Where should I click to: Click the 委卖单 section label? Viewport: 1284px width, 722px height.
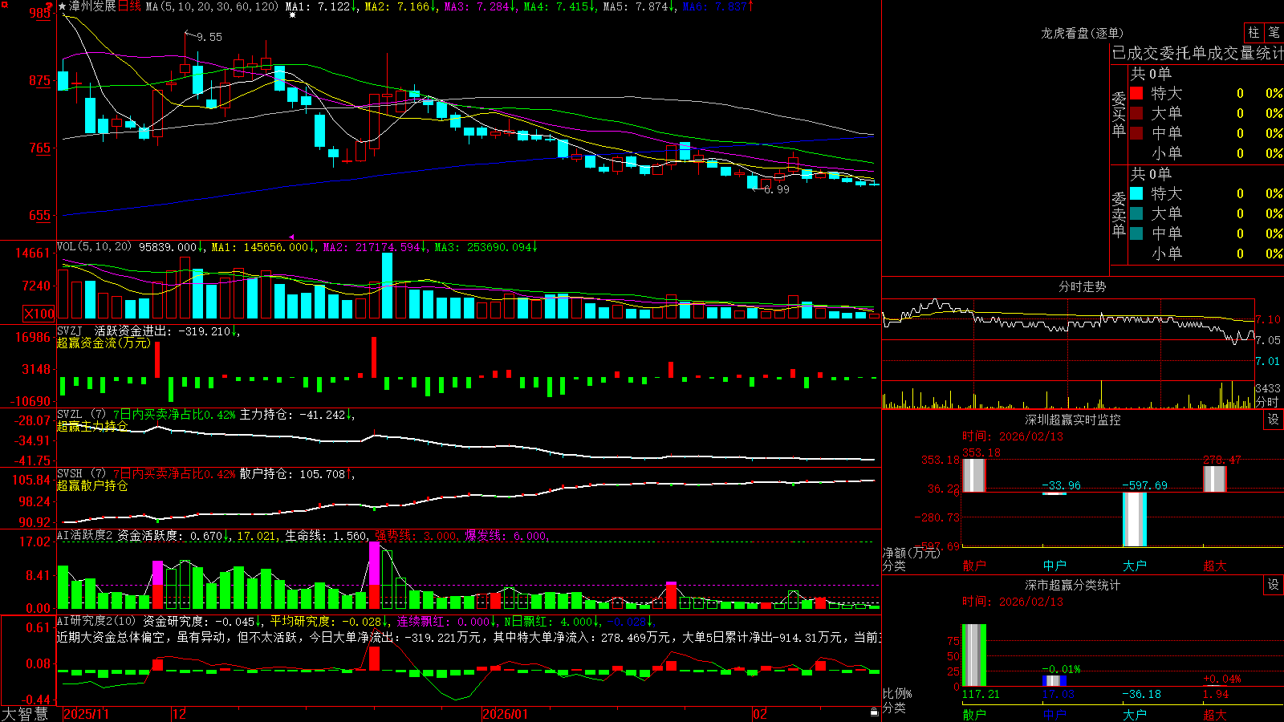tap(1119, 214)
